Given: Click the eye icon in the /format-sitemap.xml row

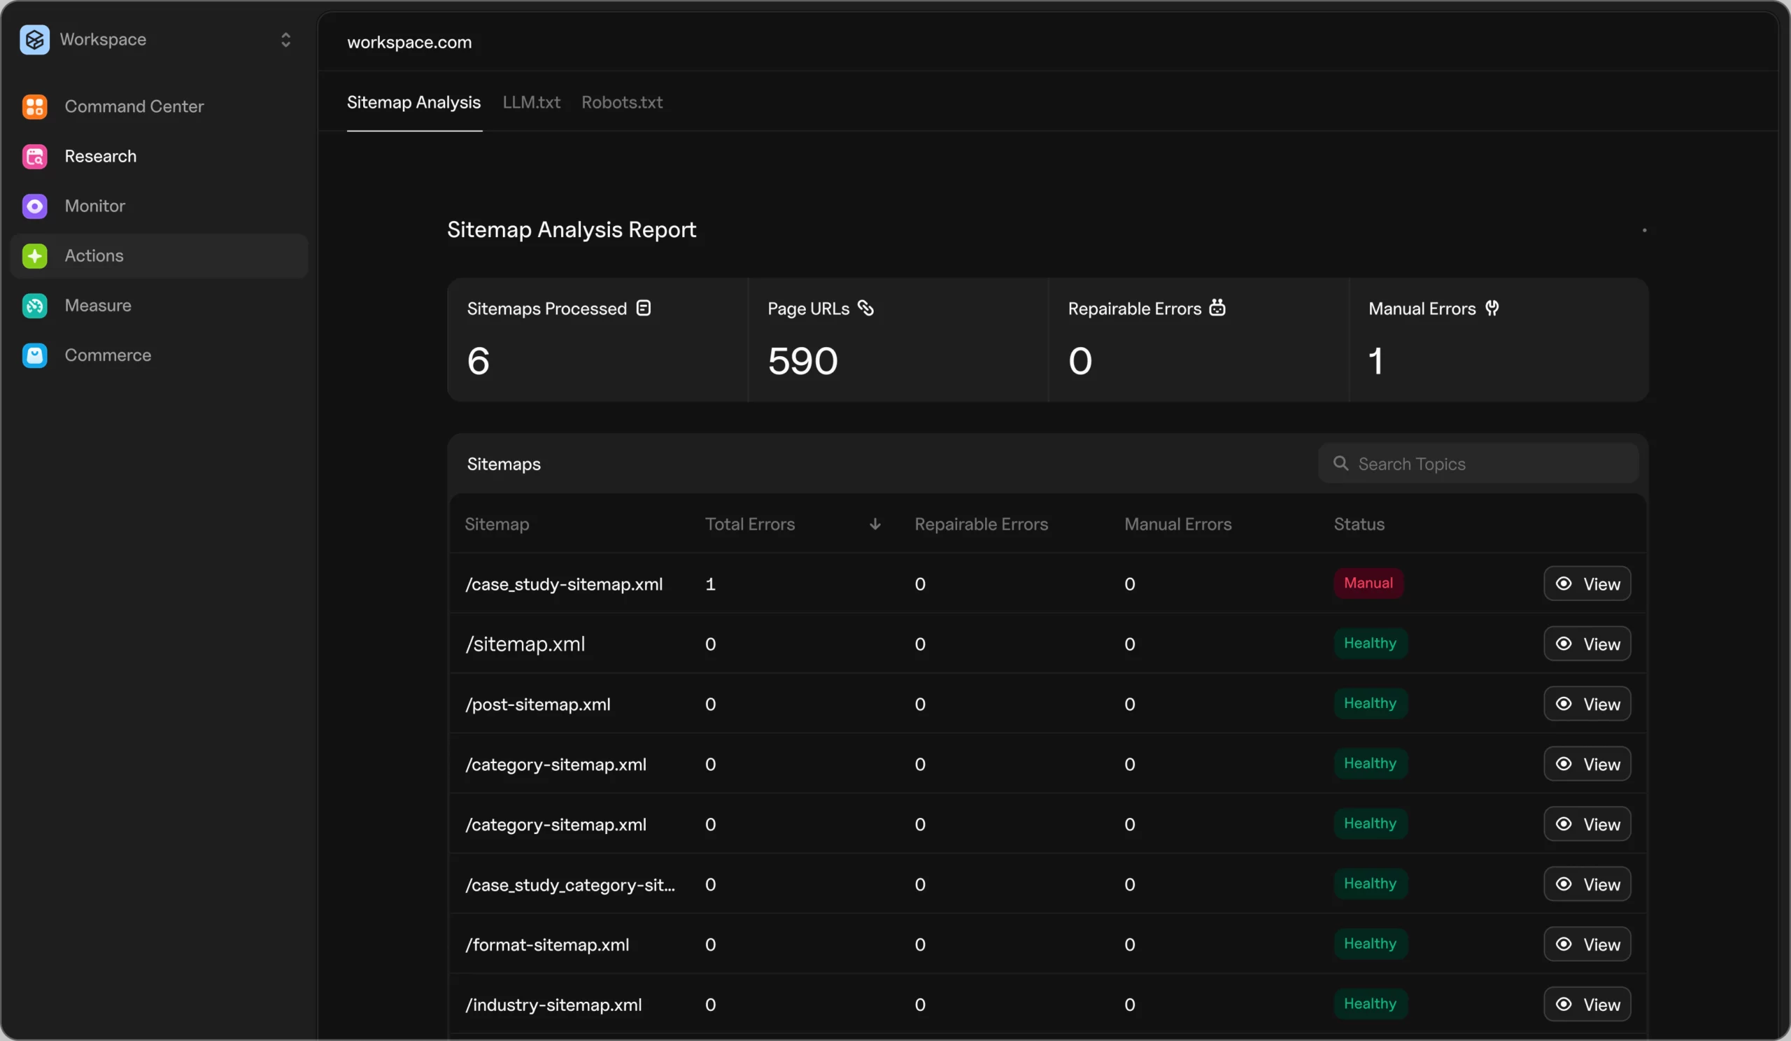Looking at the screenshot, I should [1564, 944].
